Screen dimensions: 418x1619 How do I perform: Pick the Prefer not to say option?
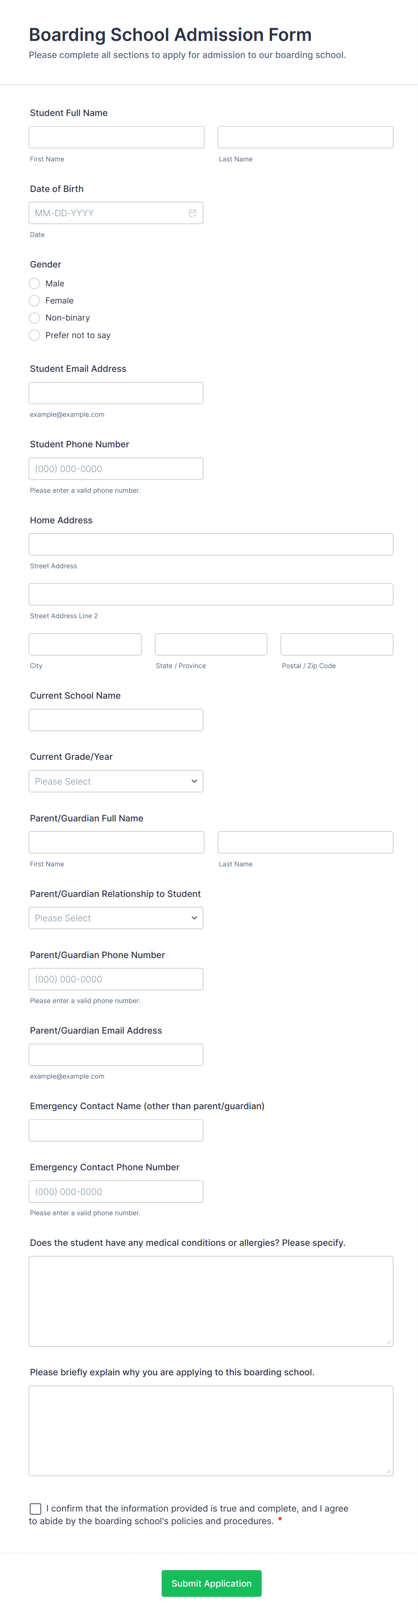[x=35, y=335]
